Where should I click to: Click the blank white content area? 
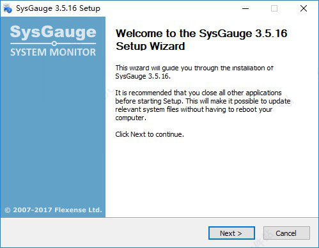point(211,177)
